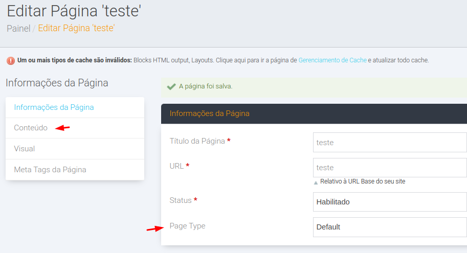Click the Editar Página 'teste' main heading
This screenshot has height=253, width=467.
coord(74,11)
